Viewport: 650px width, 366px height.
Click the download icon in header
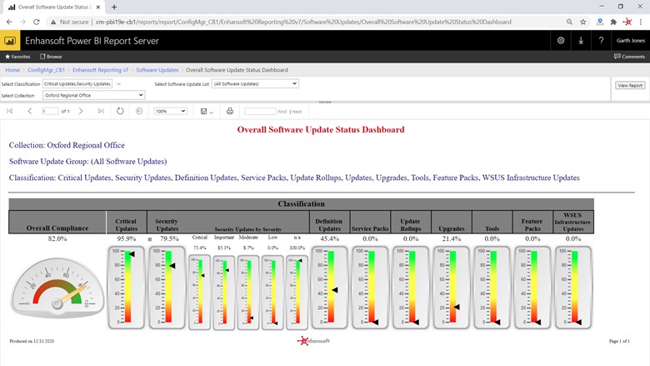[581, 40]
